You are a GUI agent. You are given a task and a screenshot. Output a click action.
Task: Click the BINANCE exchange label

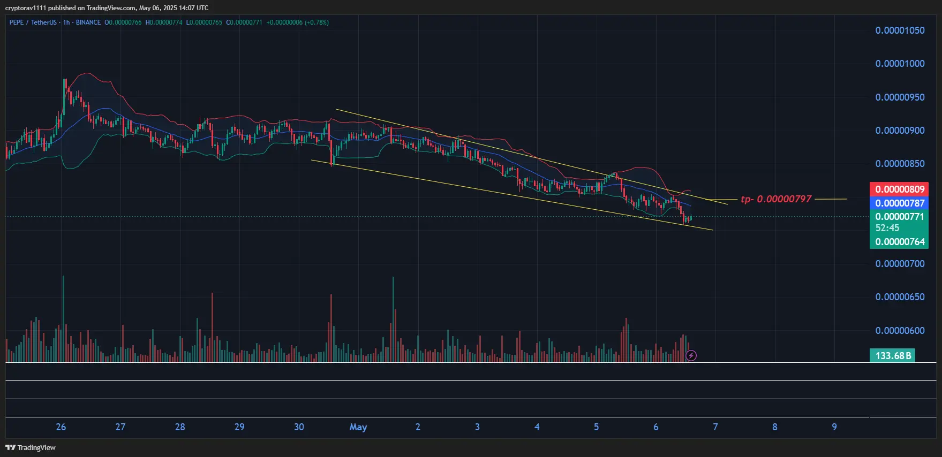coord(88,22)
